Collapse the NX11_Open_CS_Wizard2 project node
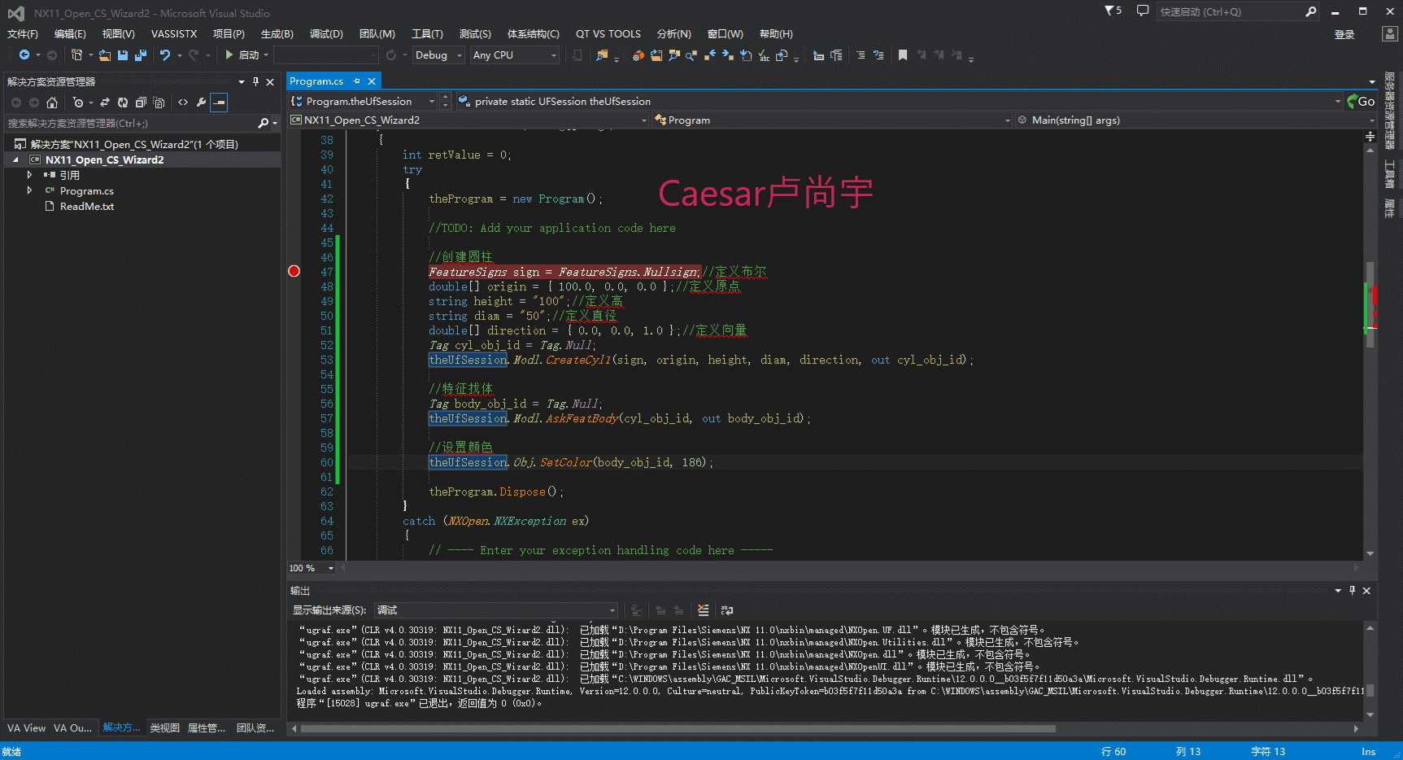This screenshot has width=1403, height=760. (x=15, y=160)
